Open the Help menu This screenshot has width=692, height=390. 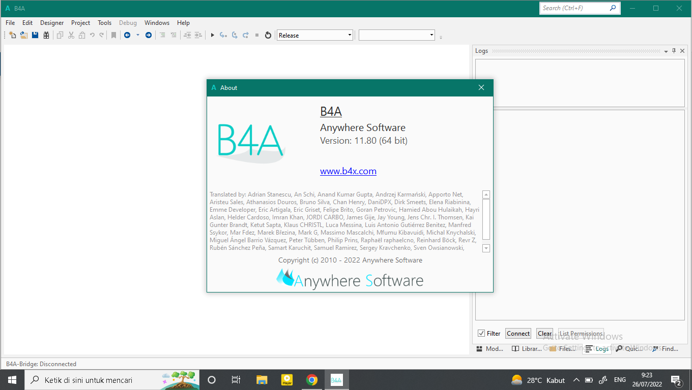pos(183,23)
